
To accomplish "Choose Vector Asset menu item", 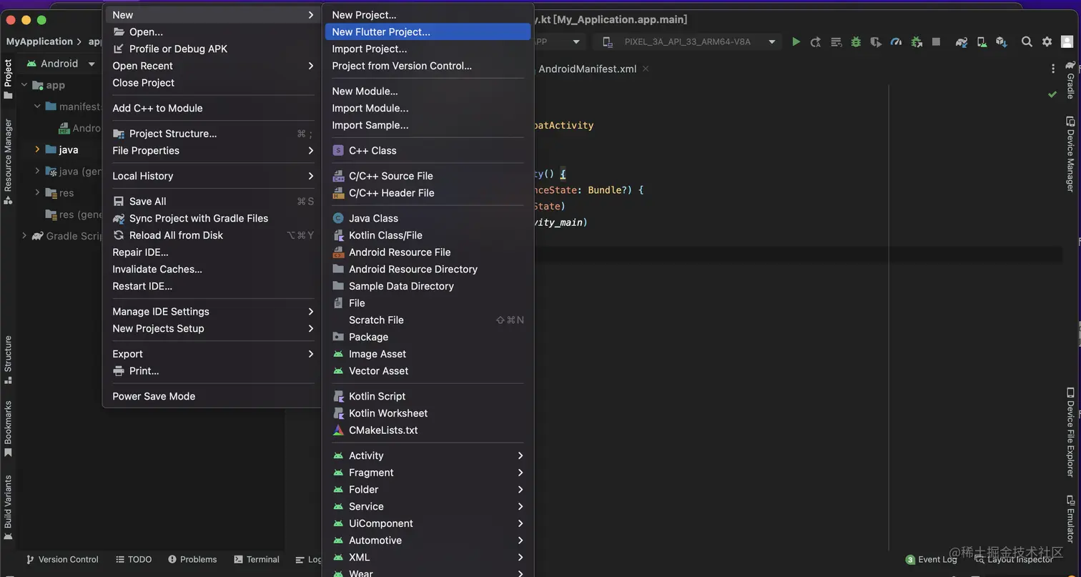I will (428, 371).
